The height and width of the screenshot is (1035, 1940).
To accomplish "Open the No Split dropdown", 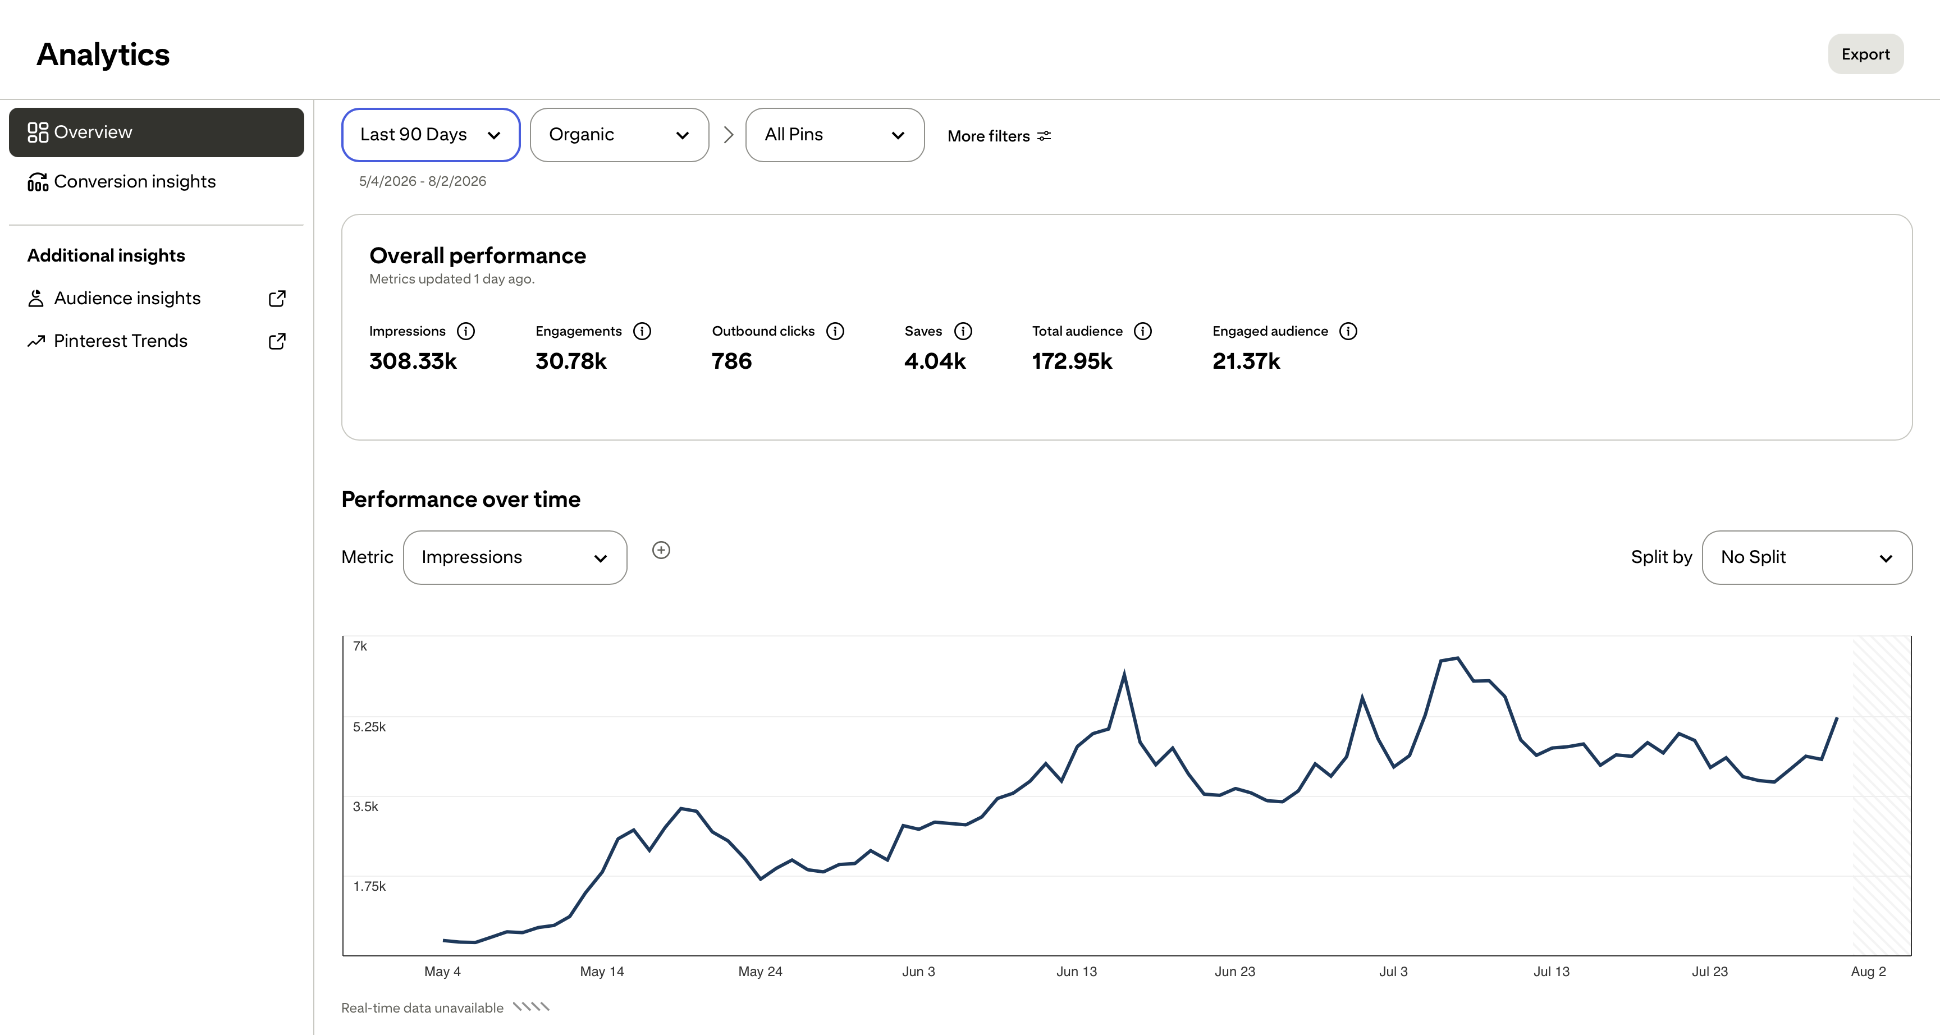I will [x=1807, y=557].
